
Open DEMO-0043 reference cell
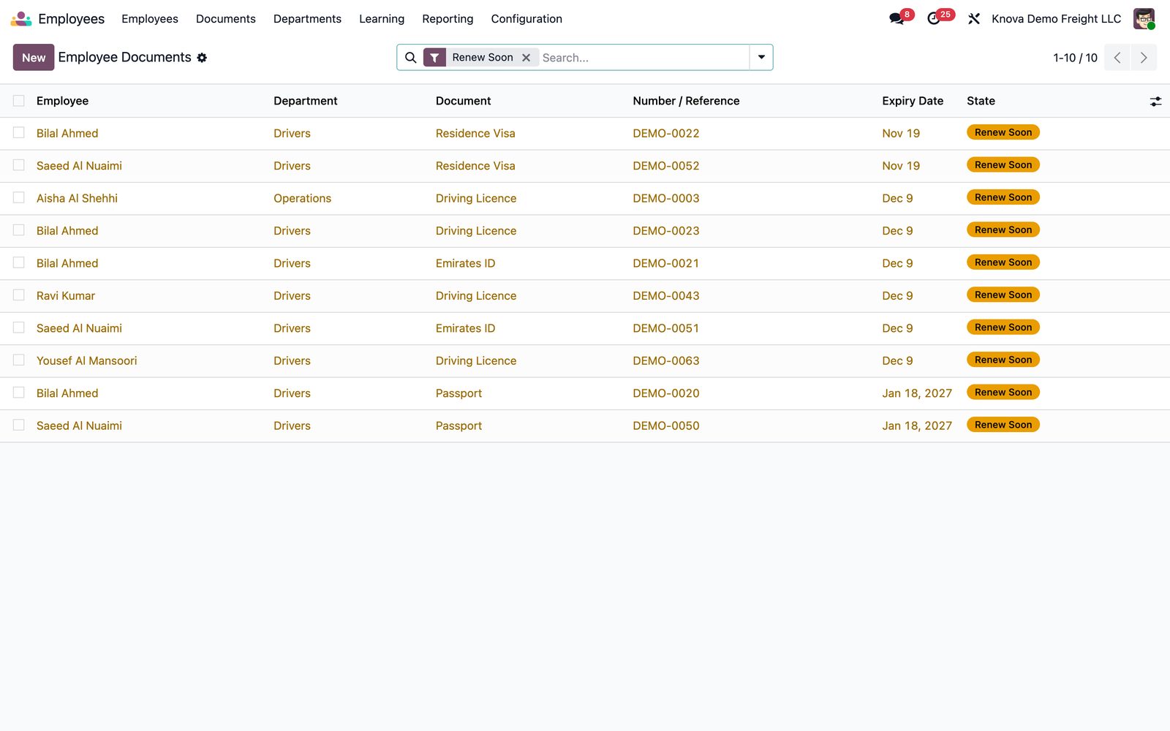(666, 295)
